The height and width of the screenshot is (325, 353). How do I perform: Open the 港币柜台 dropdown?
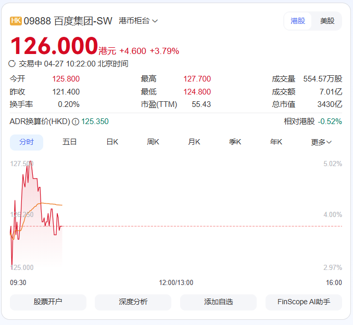(138, 21)
